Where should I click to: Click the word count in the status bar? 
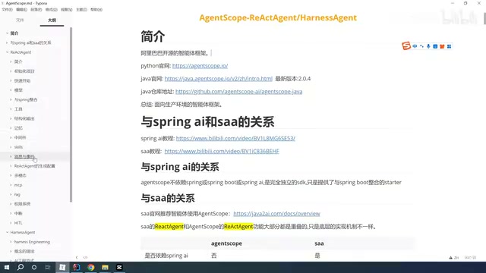click(x=470, y=258)
